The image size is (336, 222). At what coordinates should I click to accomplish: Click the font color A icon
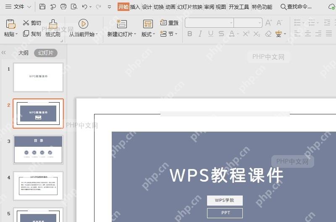[232, 34]
